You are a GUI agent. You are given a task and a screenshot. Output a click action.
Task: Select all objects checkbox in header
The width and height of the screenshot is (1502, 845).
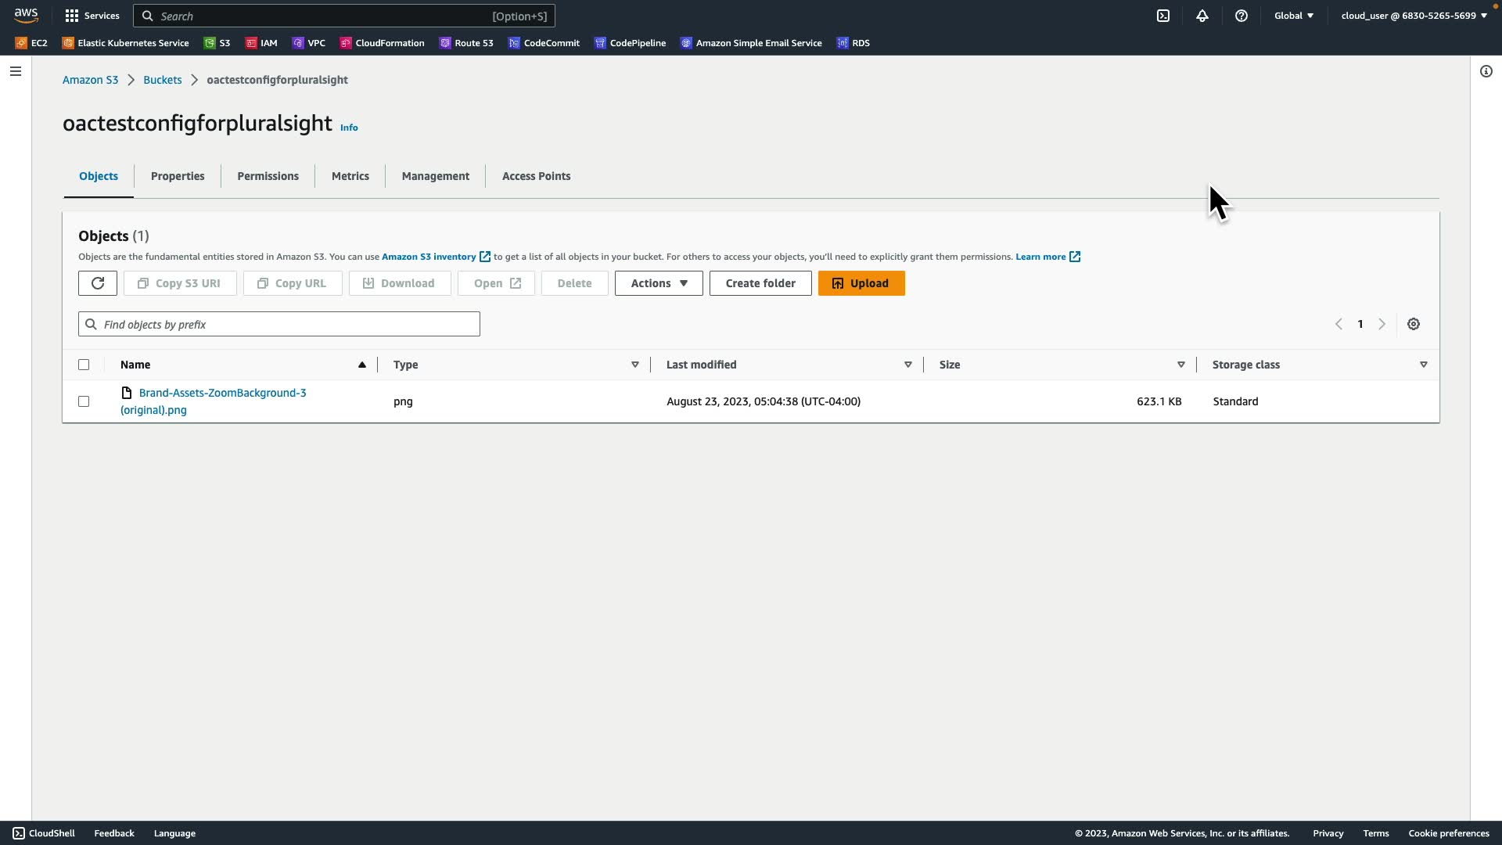[84, 365]
